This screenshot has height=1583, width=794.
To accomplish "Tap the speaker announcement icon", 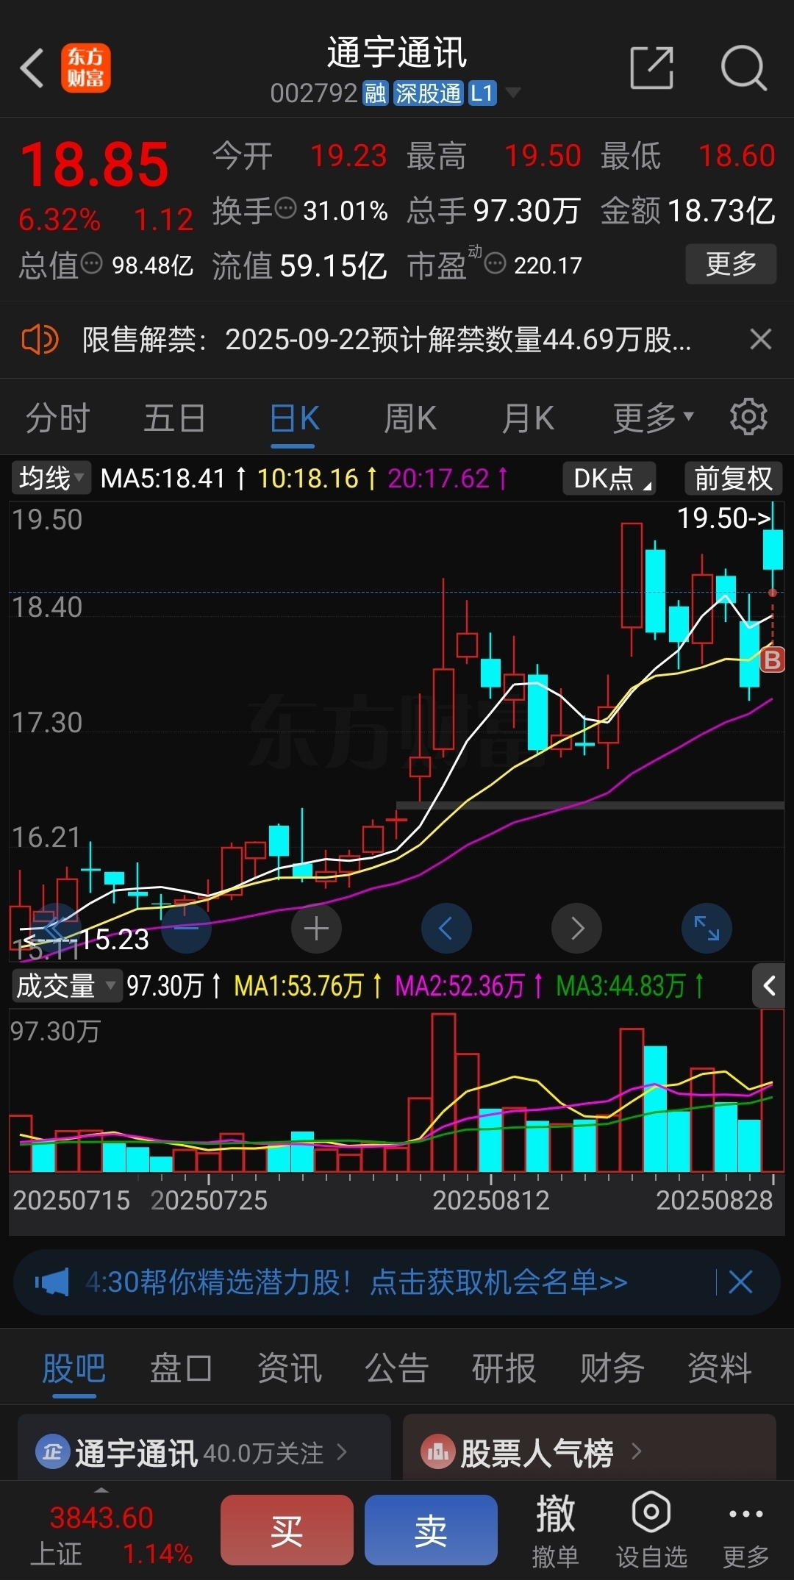I will 39,340.
